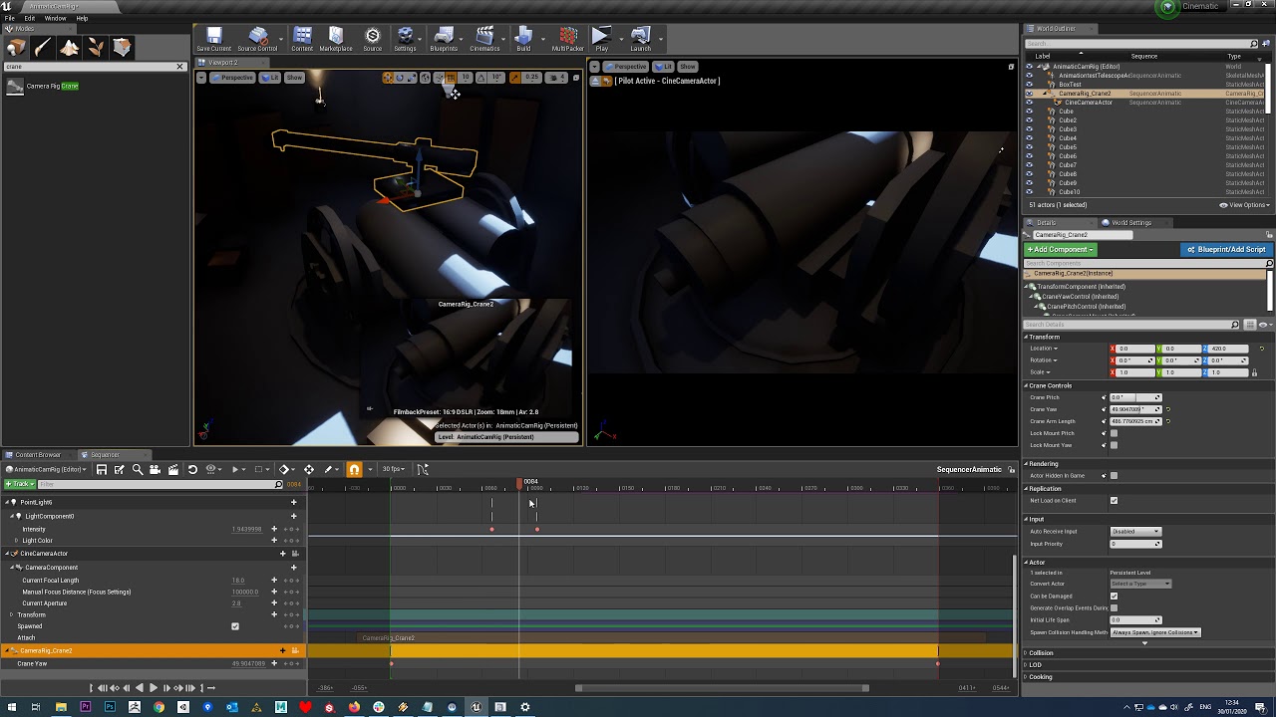Click the Add Component button
The image size is (1276, 717).
(1061, 249)
